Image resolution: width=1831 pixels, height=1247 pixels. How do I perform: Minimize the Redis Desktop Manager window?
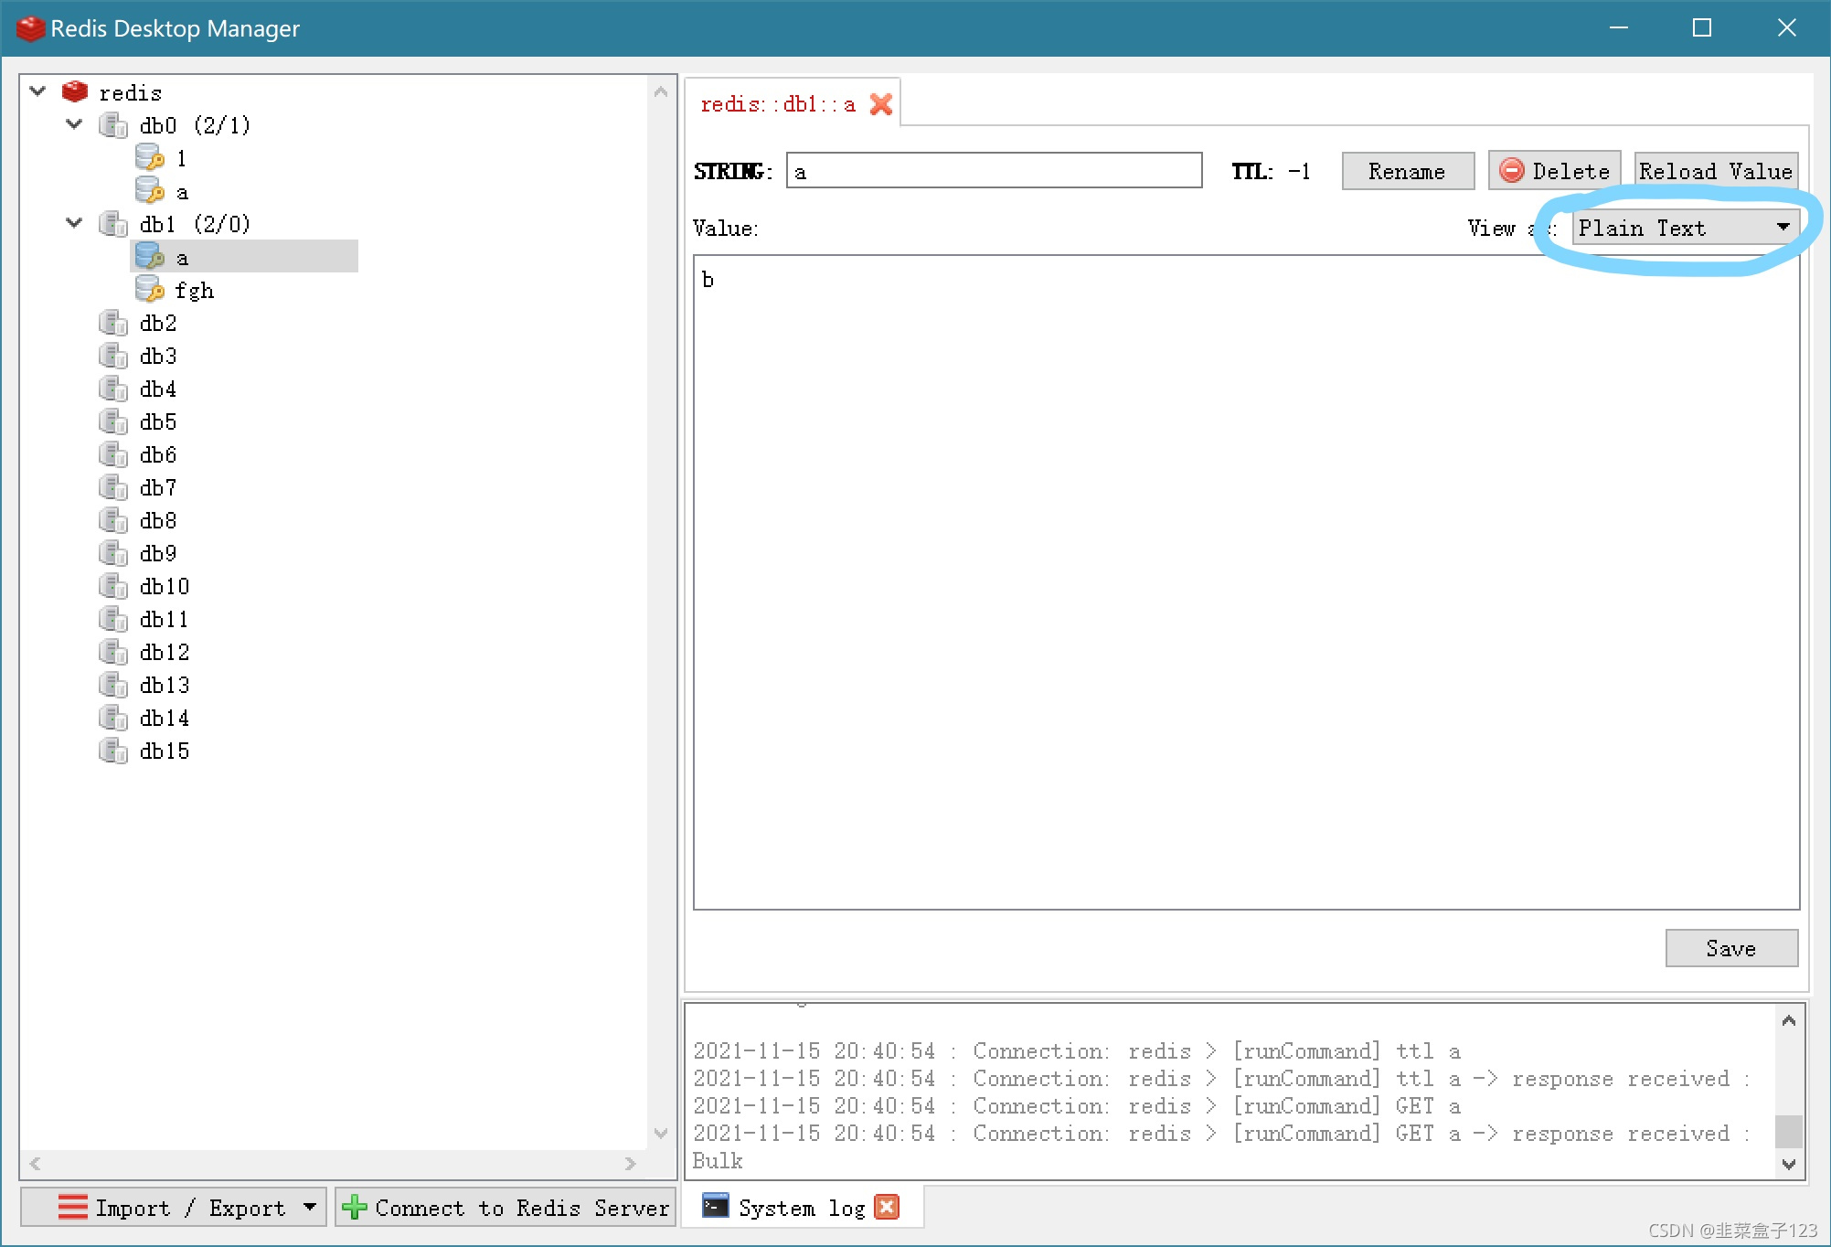coord(1619,27)
